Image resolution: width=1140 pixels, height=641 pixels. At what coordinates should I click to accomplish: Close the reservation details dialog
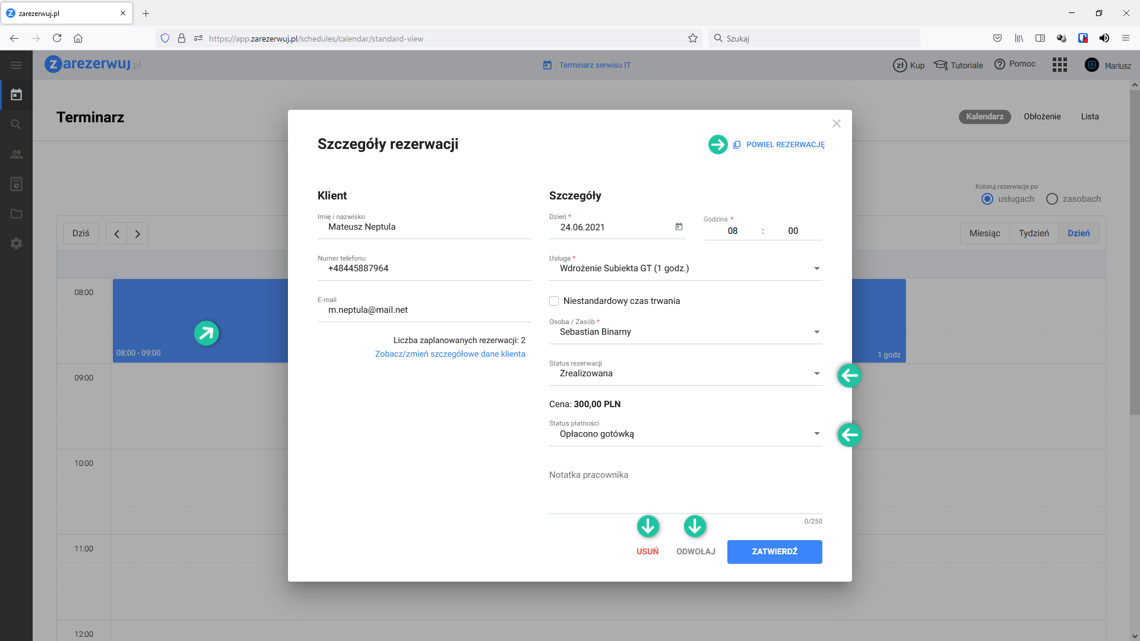[x=837, y=123]
